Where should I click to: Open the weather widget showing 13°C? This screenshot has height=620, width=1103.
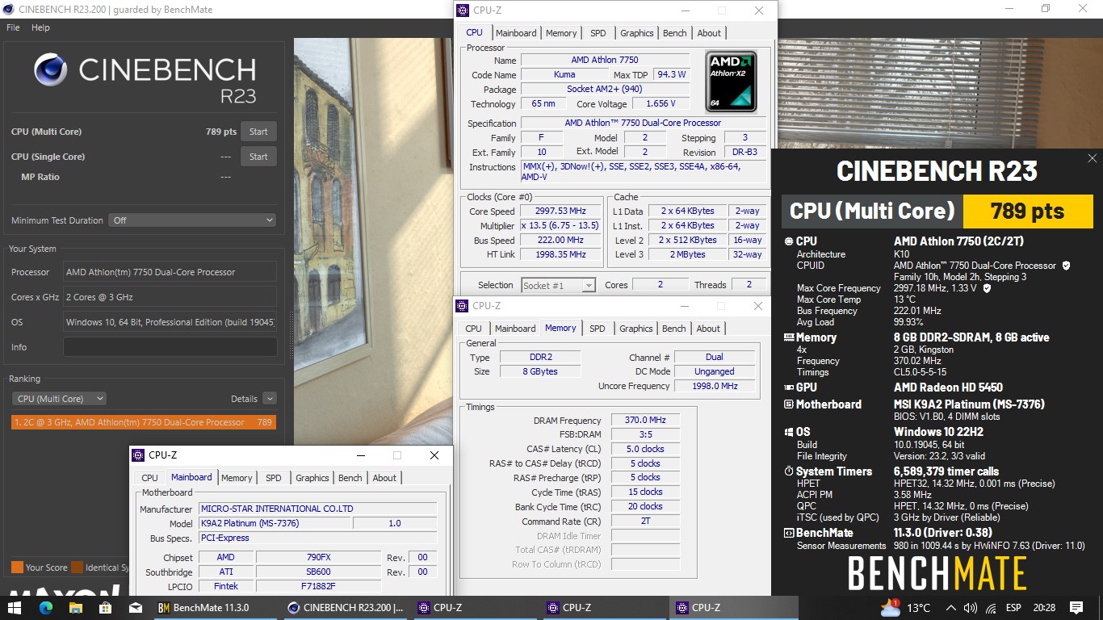pos(906,608)
